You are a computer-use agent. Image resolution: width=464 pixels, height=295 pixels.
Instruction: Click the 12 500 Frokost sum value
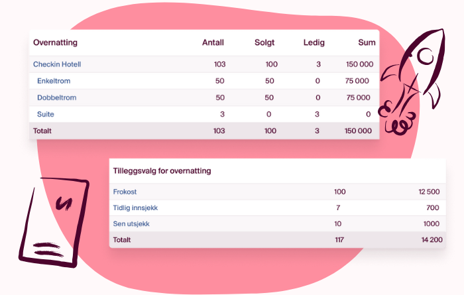(x=429, y=192)
